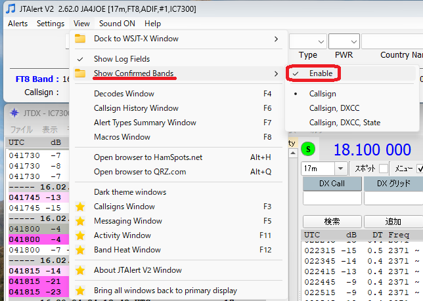Click the DX Call input field
Image resolution: width=423 pixels, height=301 pixels.
point(332,199)
